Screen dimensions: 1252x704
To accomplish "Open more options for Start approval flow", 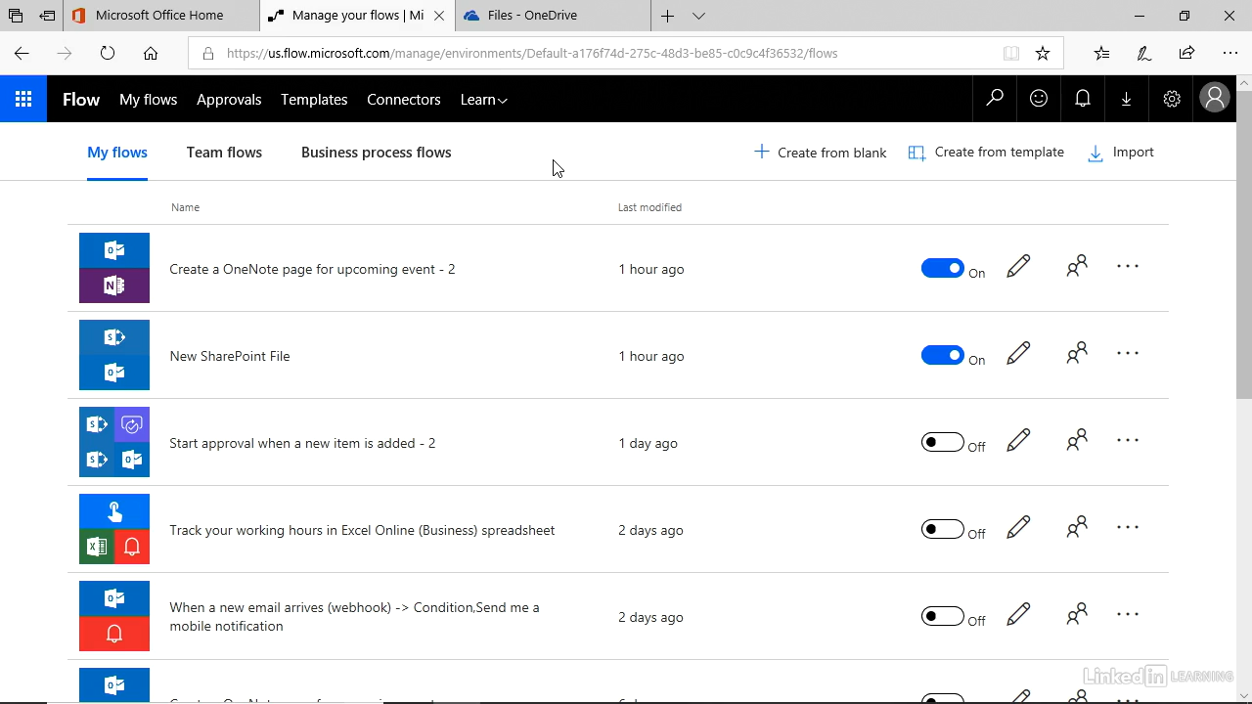I will coord(1128,440).
